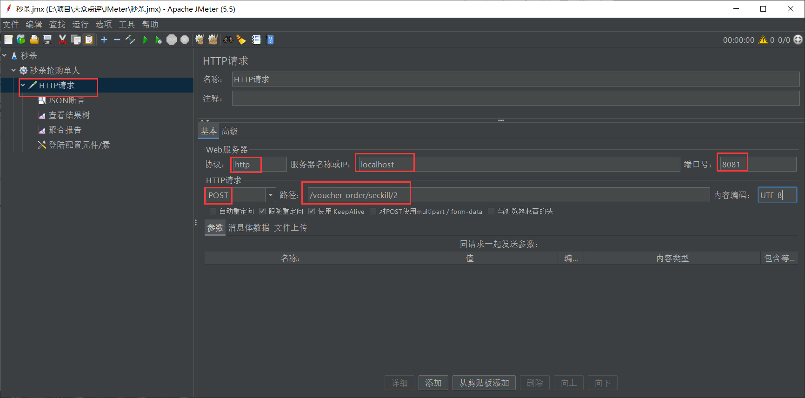Click the Cut scissors icon
The image size is (805, 398).
coord(62,40)
